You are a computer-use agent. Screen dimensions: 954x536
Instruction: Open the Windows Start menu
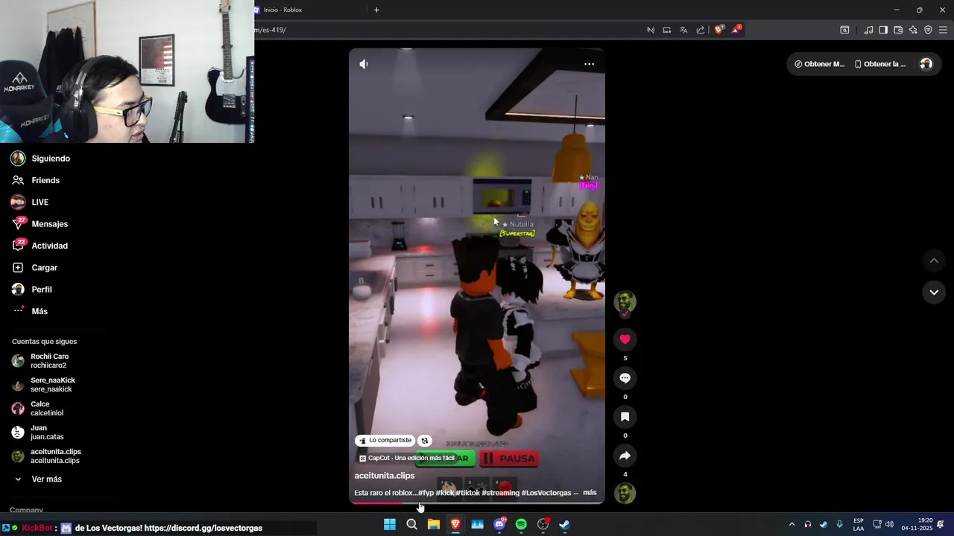tap(390, 524)
